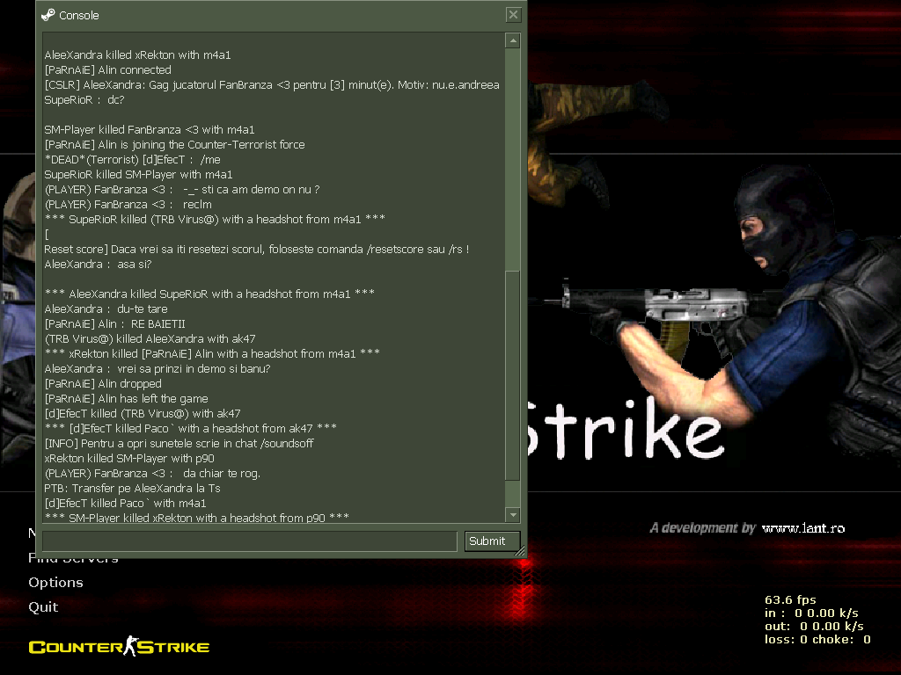
Task: Click the 'Reset score] Daca vrei' line
Action: tap(256, 249)
